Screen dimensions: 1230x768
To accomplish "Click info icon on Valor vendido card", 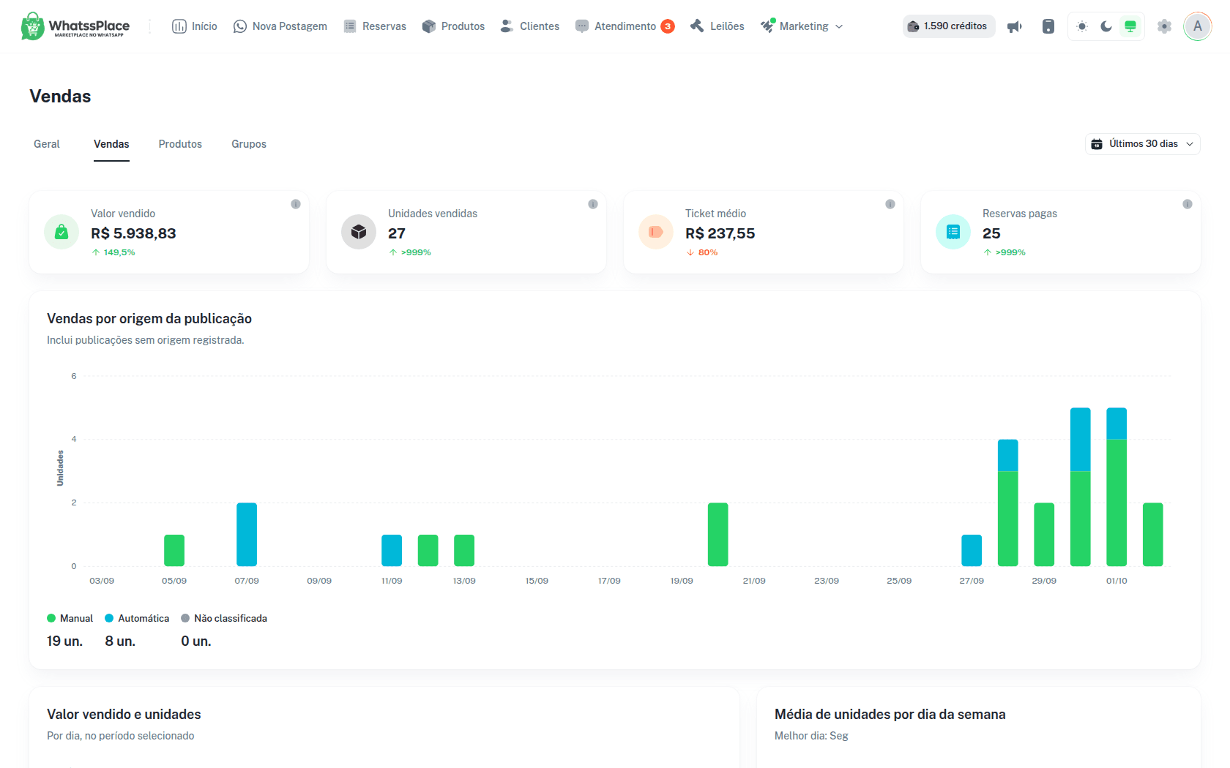I will [x=296, y=204].
